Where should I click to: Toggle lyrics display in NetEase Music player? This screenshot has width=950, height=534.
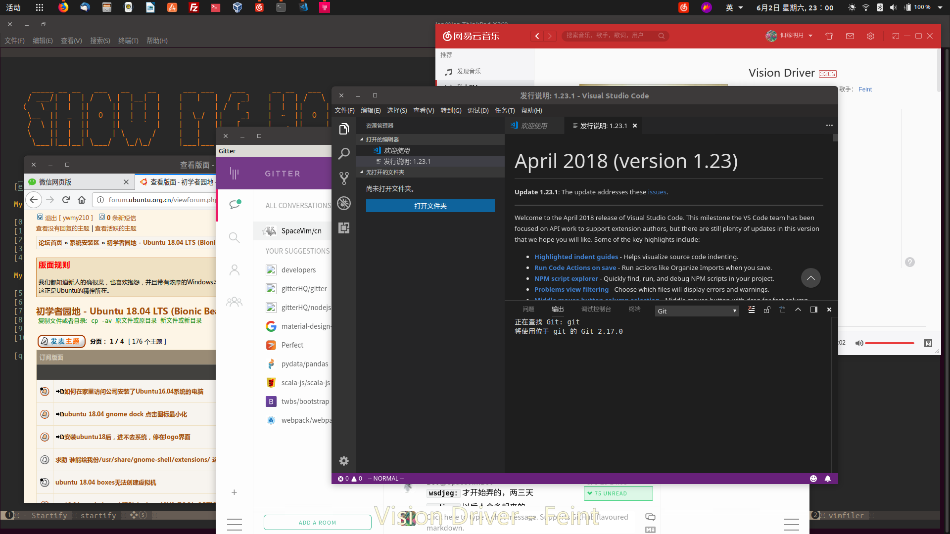[928, 343]
